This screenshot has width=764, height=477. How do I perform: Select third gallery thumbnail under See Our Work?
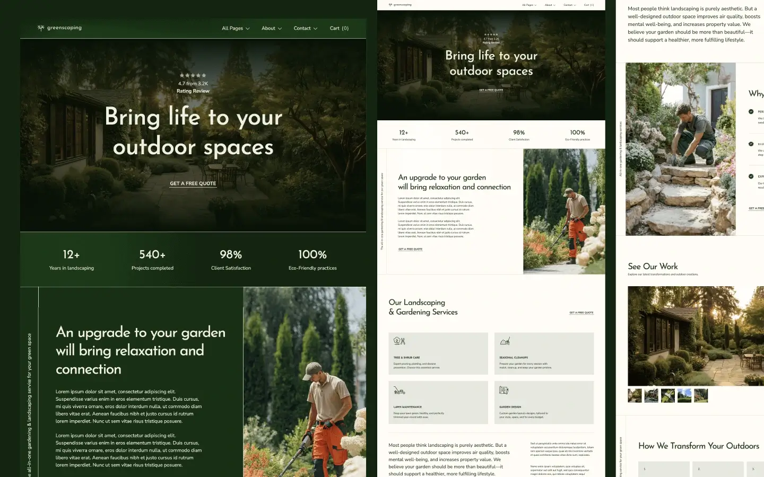(668, 395)
